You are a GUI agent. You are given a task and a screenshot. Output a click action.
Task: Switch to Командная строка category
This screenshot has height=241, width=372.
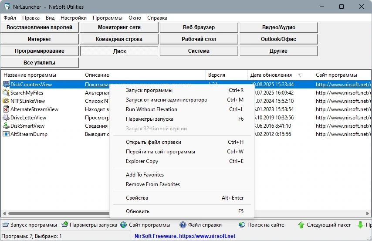coord(119,39)
